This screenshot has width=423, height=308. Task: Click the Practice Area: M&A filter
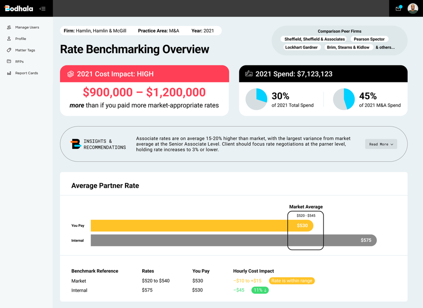[158, 31]
